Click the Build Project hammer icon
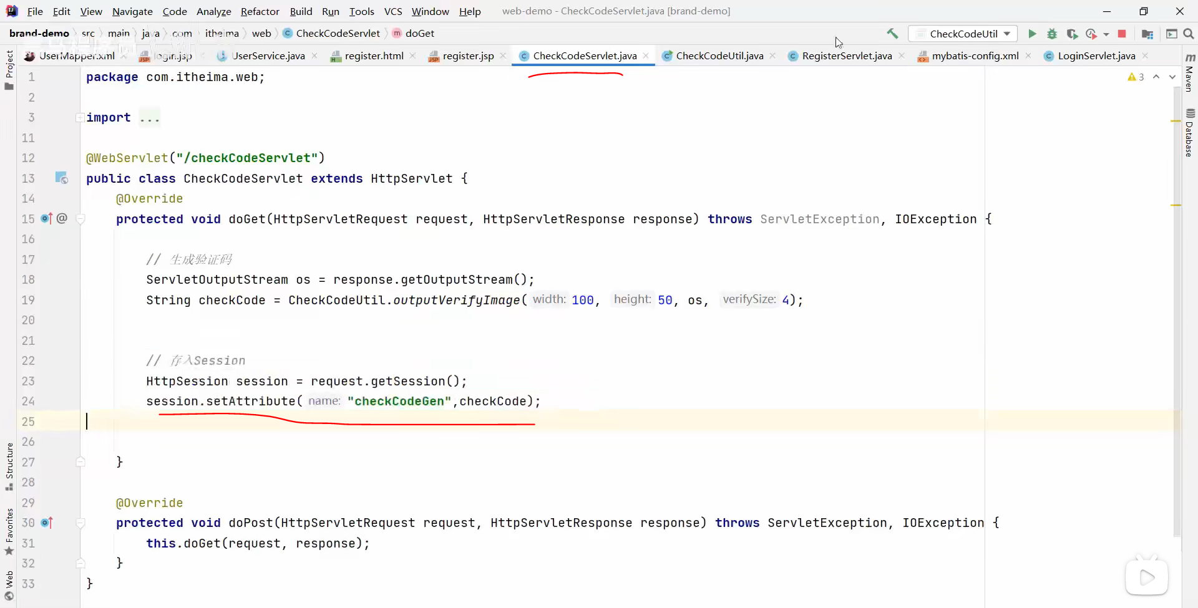This screenshot has height=608, width=1198. (x=892, y=34)
